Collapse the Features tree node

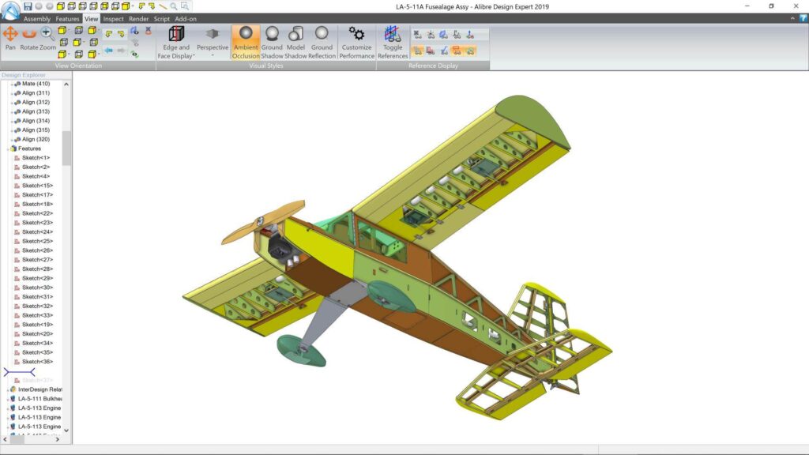pyautogui.click(x=8, y=149)
